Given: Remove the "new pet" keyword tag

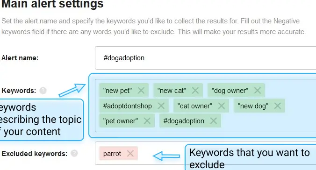Looking at the screenshot, I should point(141,91).
